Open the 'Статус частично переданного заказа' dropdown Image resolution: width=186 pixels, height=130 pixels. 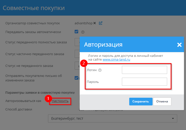(77, 54)
